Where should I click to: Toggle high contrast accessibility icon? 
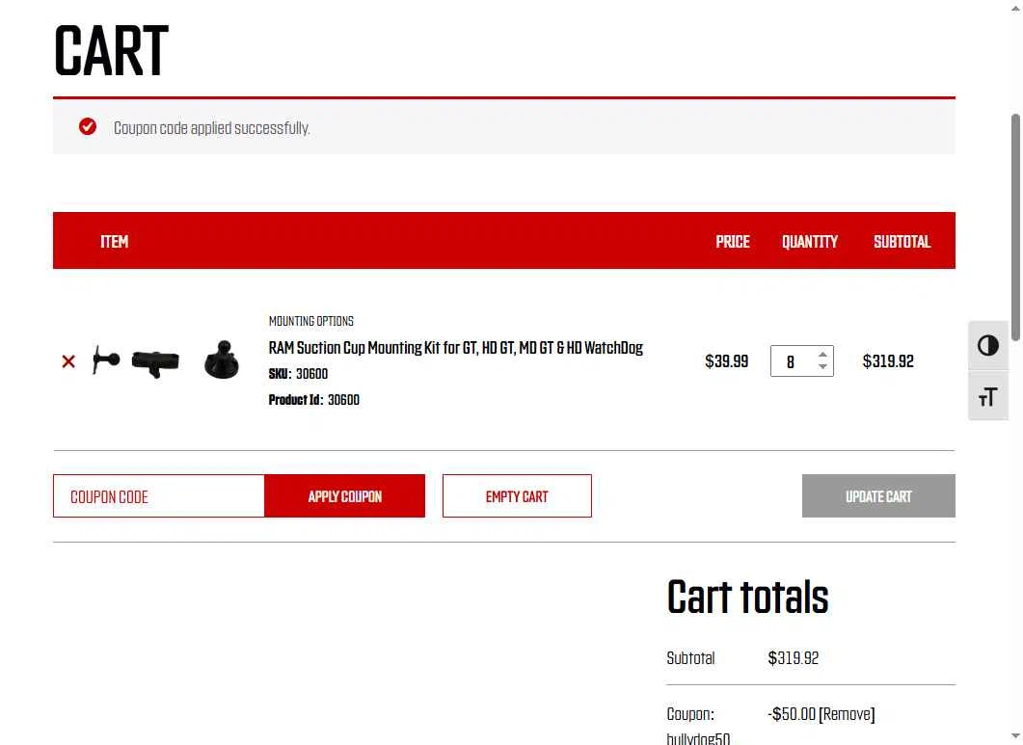click(x=987, y=346)
